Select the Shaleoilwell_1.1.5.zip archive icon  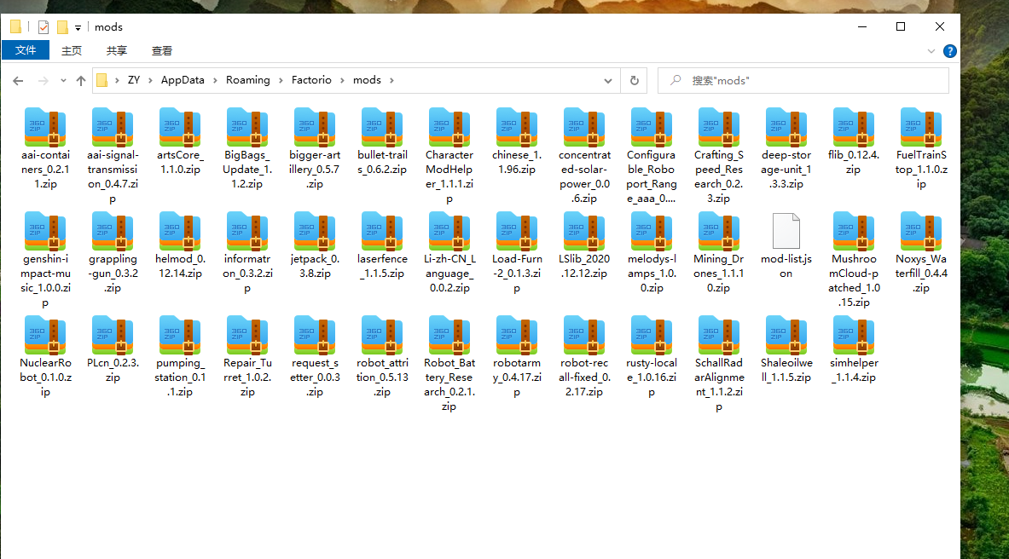[786, 336]
